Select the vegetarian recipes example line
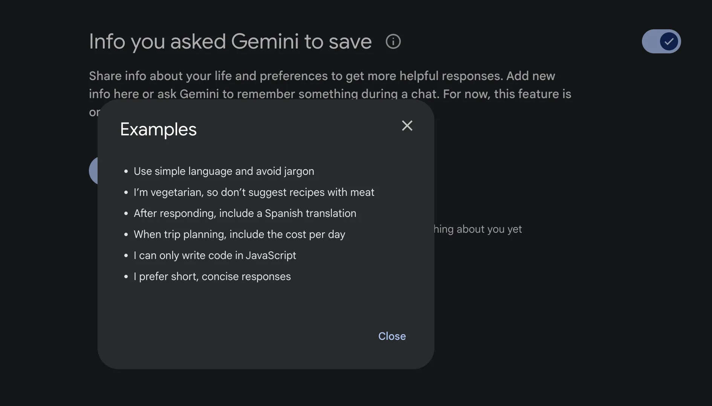The height and width of the screenshot is (406, 712). (x=254, y=192)
